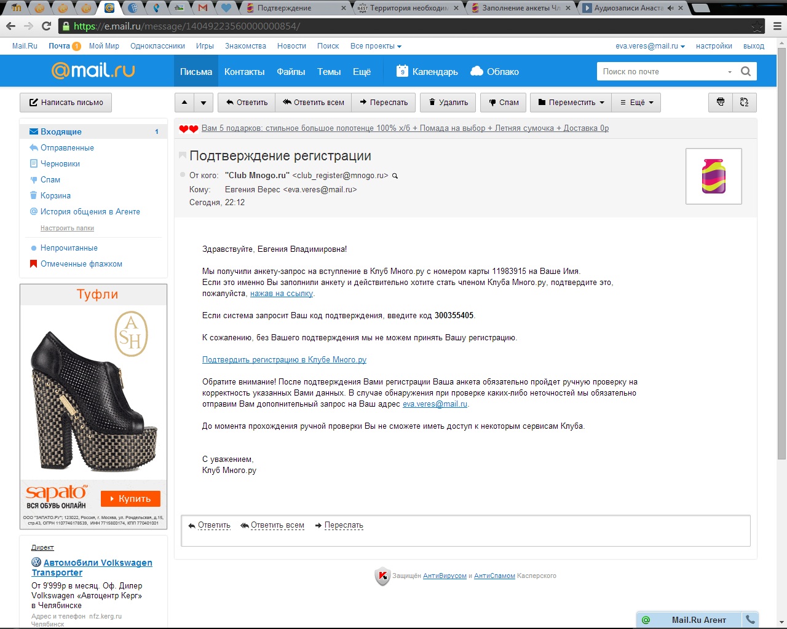Open the search options arrow in the search box
Viewport: 787px width, 629px height.
pyautogui.click(x=730, y=72)
